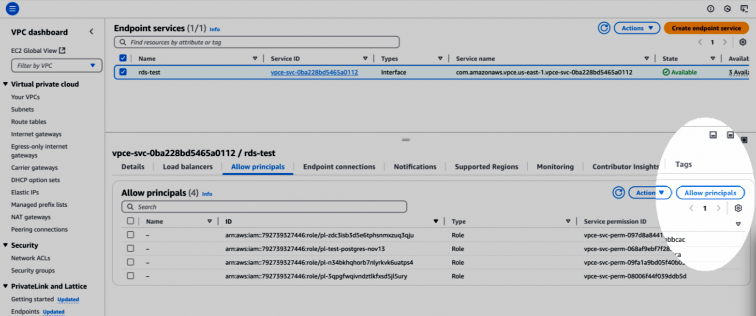
Task: Open Allow principals table preferences gear
Action: [738, 208]
